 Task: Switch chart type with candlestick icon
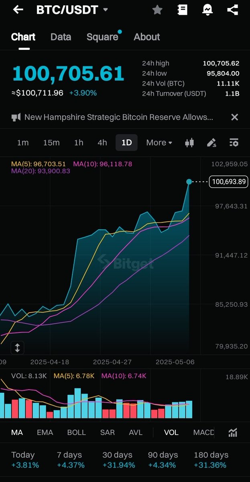189,143
